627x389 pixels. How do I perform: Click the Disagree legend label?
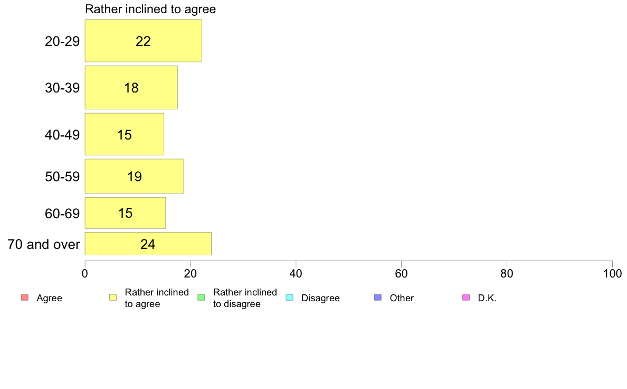point(320,298)
